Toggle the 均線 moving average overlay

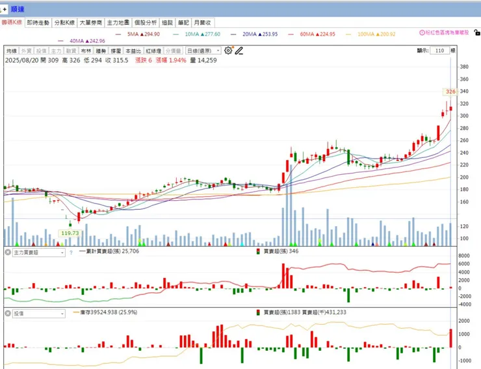pos(12,51)
